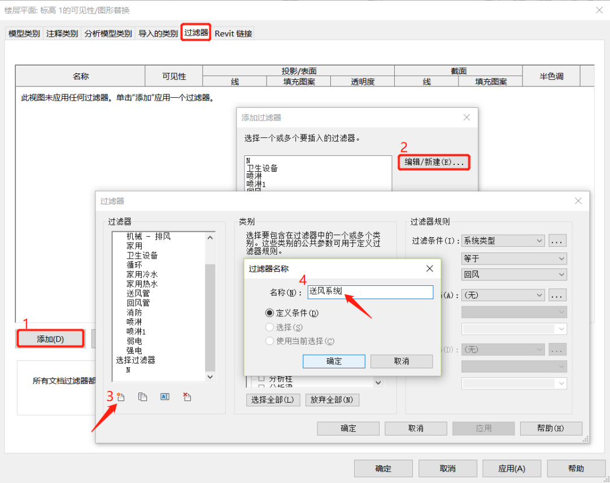The image size is (610, 483).
Task: Check the 分析柱 category checkbox
Action: tap(262, 378)
